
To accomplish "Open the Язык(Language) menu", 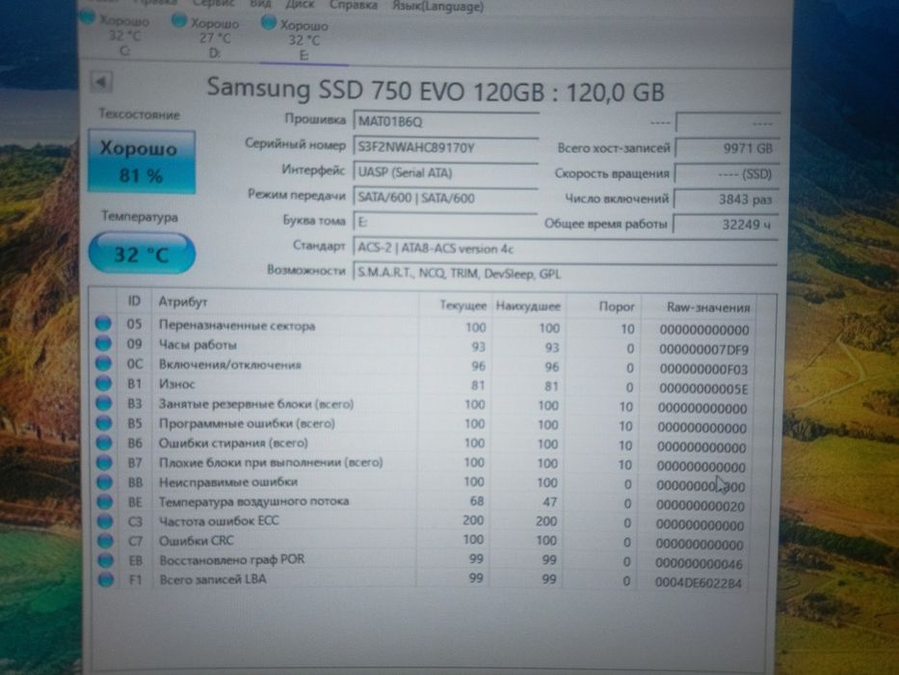I will coord(437,7).
